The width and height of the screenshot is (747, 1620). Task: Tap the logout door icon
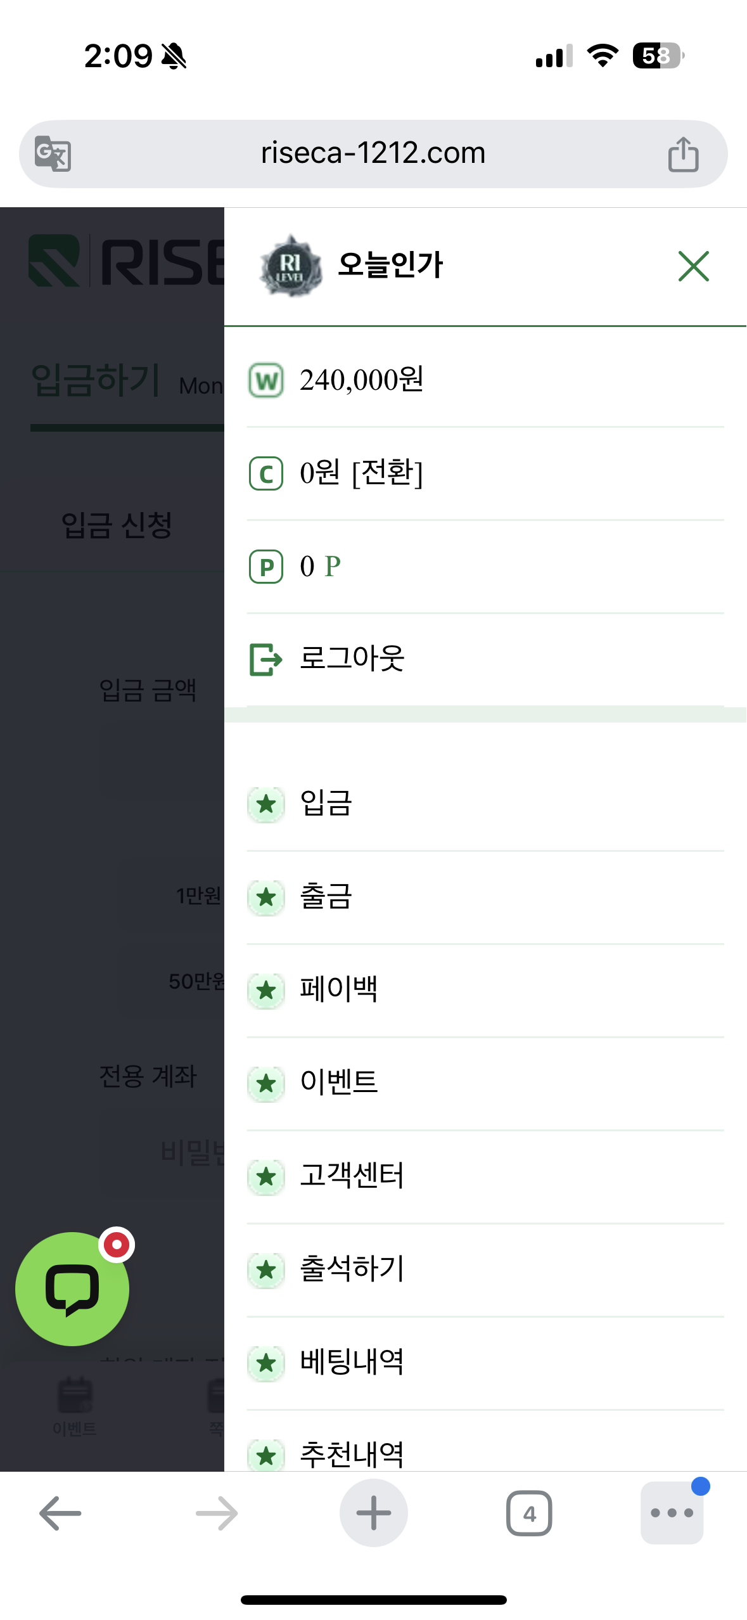[266, 659]
